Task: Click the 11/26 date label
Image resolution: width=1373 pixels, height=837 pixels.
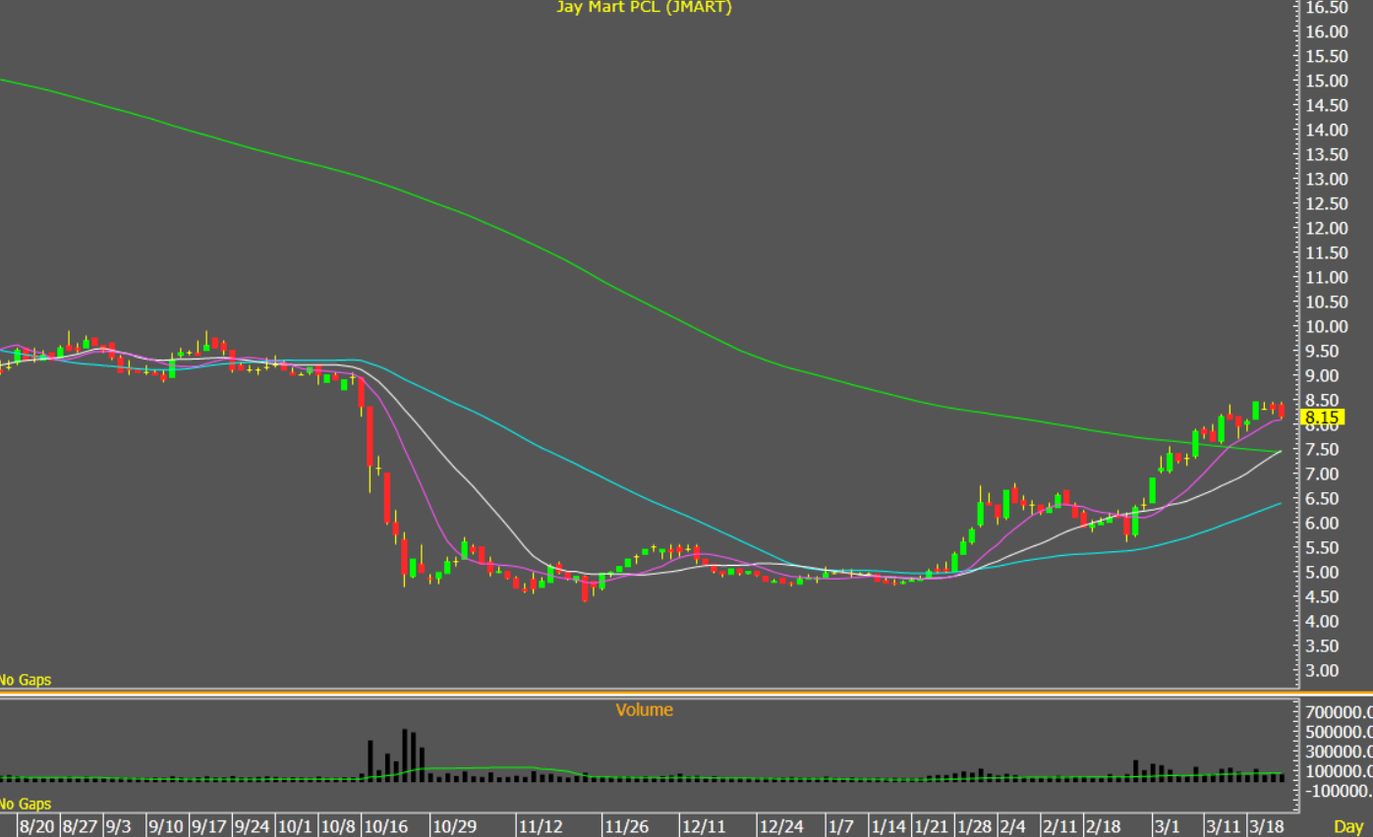Action: coord(625,827)
